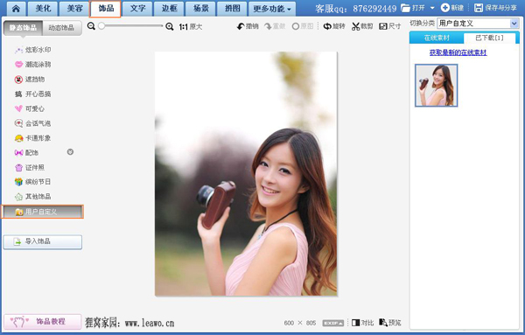Click the photo on the canvas
The width and height of the screenshot is (525, 335).
246,174
